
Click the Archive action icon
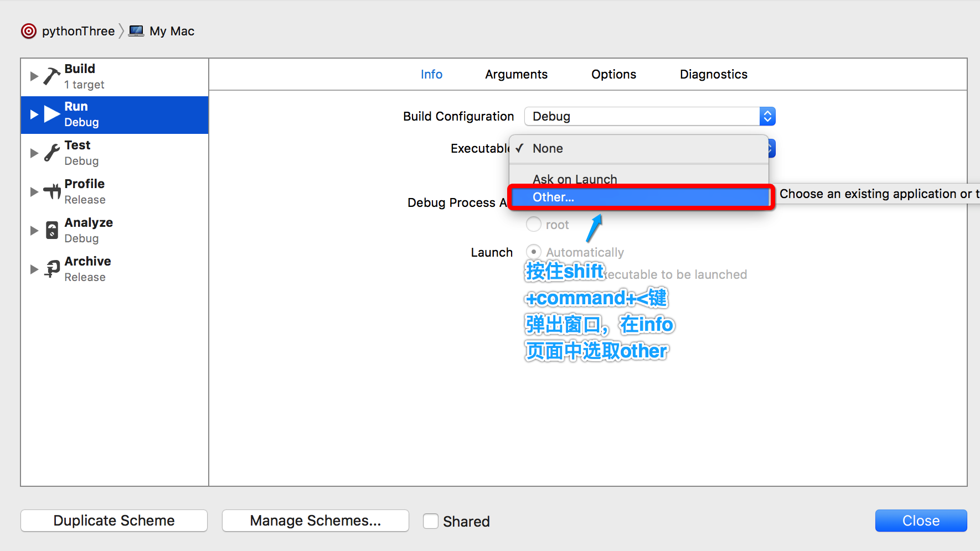coord(52,269)
